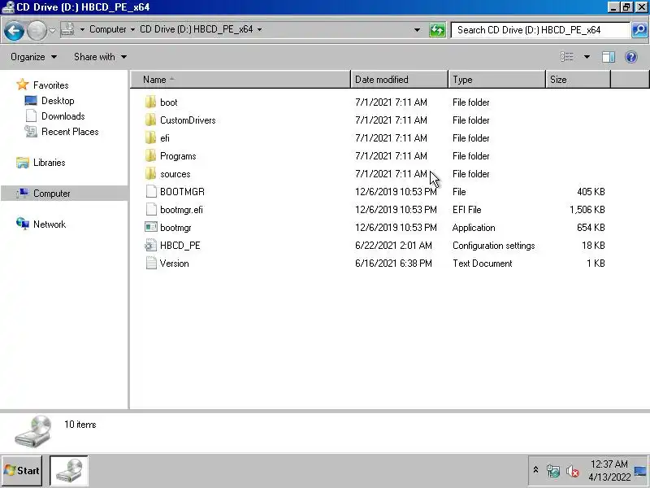Sort by the Name column header
The height and width of the screenshot is (488, 650).
pyautogui.click(x=240, y=79)
